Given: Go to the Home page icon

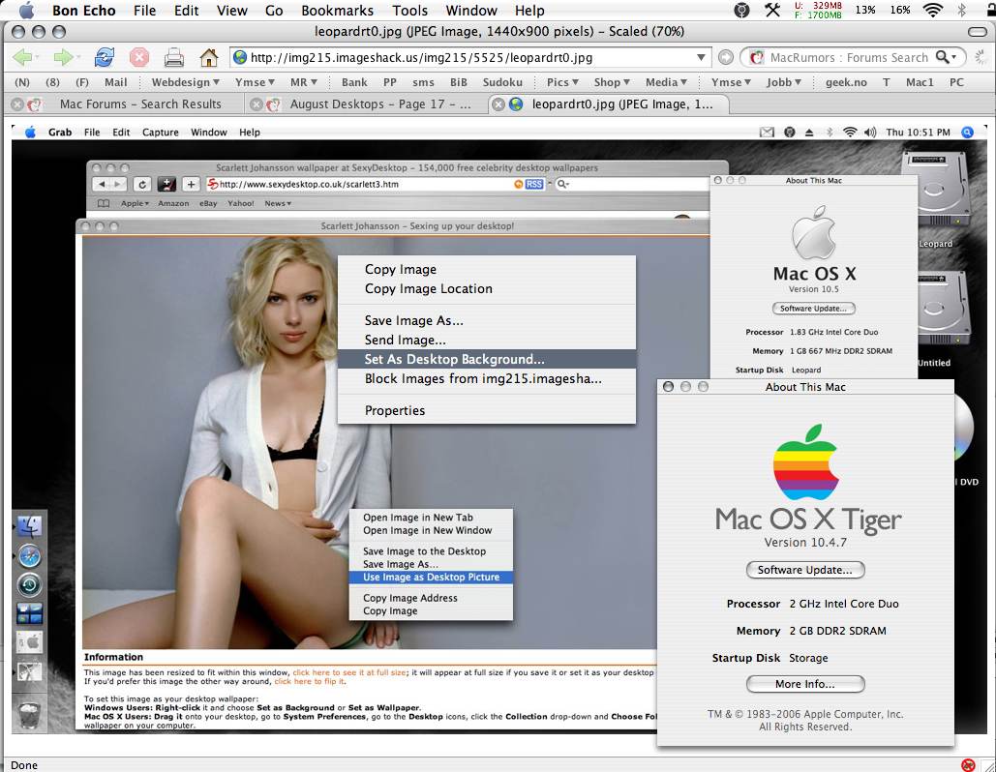Looking at the screenshot, I should coord(209,58).
